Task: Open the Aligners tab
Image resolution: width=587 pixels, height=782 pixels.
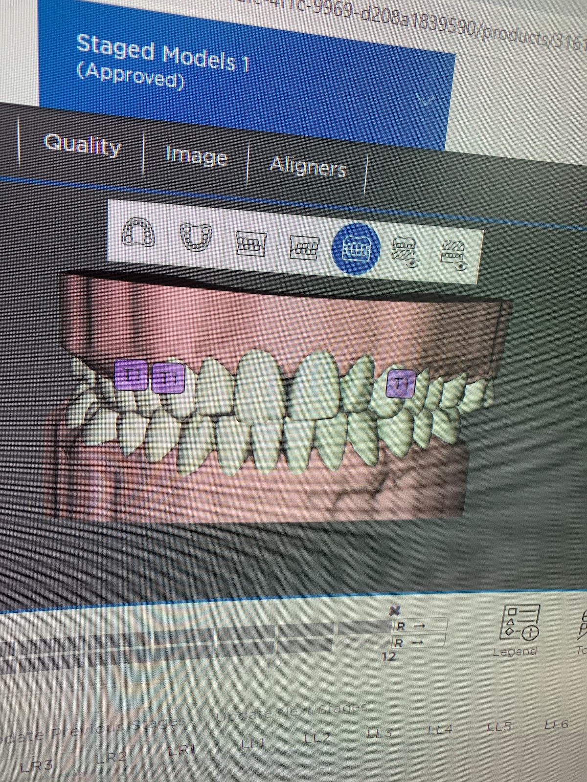Action: tap(308, 167)
